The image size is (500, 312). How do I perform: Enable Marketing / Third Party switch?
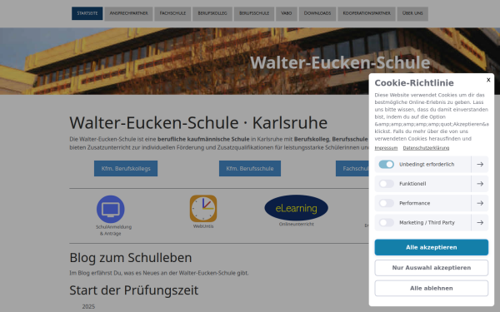pos(386,222)
